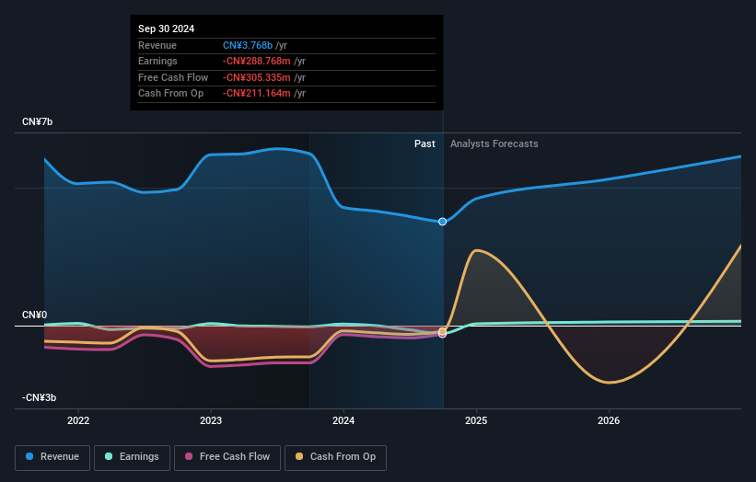This screenshot has width=756, height=482.
Task: Click the teal Earnings legend dot
Action: tap(109, 456)
